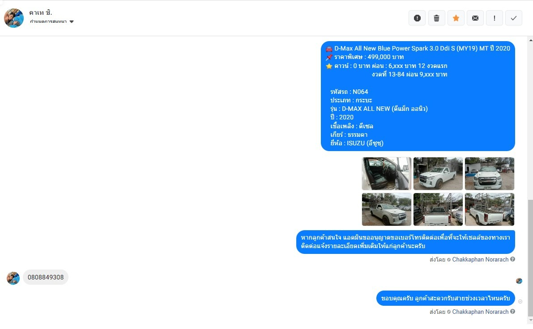Delete conversation with the trash icon

coord(436,18)
